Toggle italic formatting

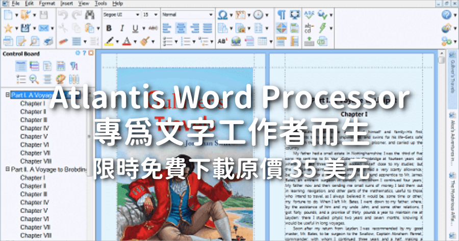122,28
